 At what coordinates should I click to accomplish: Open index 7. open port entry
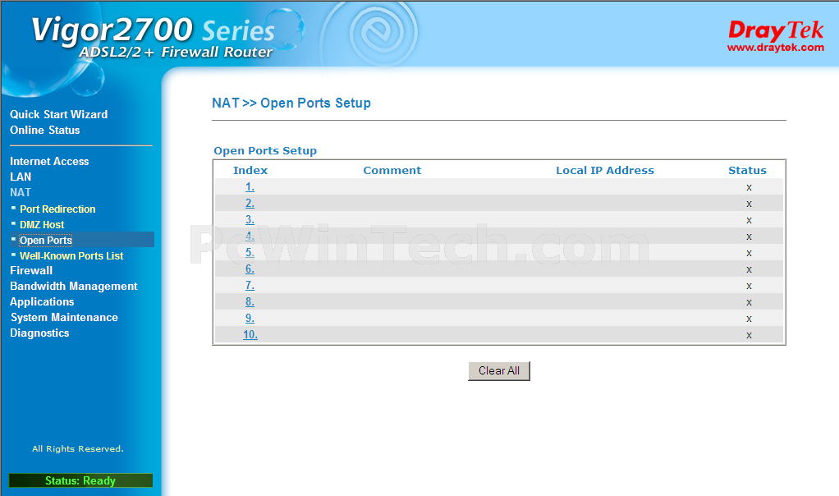click(x=250, y=285)
